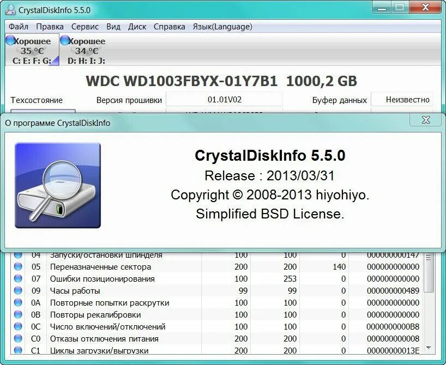The height and width of the screenshot is (365, 446).
Task: Click the Copyright 2008-2013 hiyohiyo text
Action: click(270, 194)
